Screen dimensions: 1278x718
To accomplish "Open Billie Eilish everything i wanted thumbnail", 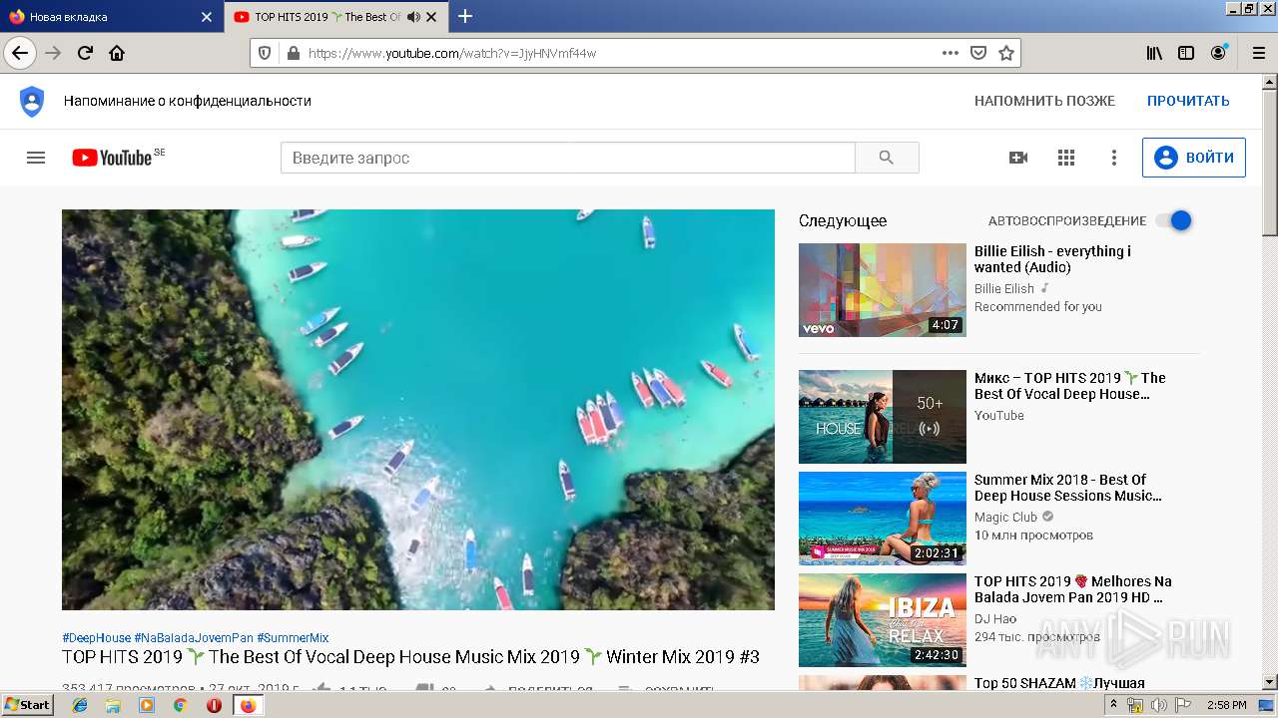I will [x=883, y=290].
